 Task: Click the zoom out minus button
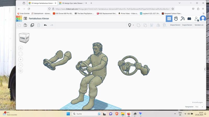click(x=21, y=65)
